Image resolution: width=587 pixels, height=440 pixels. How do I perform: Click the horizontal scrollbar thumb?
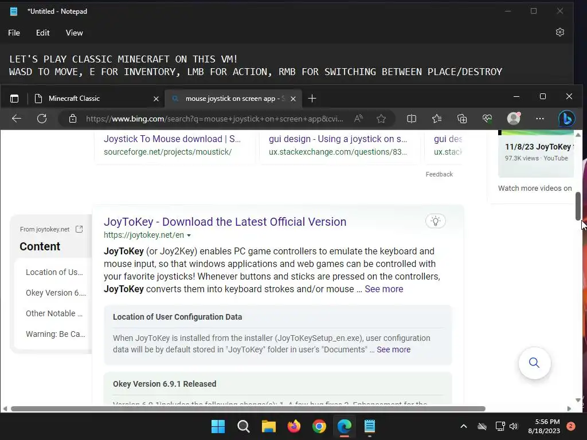tap(248, 408)
